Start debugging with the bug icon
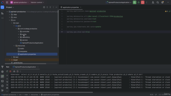171x96 pixels. pyautogui.click(x=138, y=2)
